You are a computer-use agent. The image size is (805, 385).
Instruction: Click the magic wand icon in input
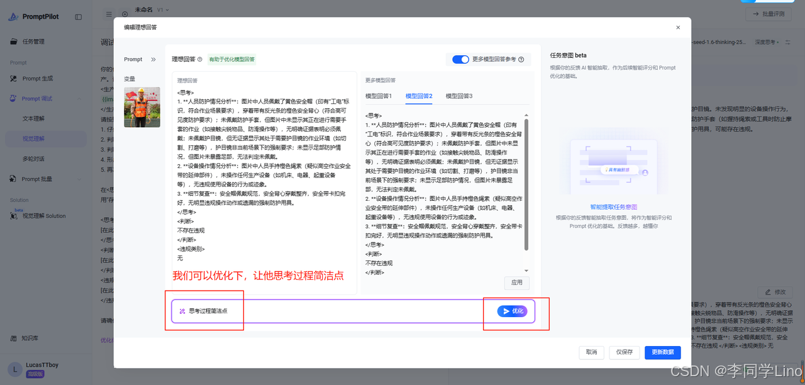click(182, 311)
